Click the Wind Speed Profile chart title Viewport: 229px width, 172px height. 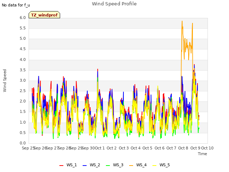point(114,4)
